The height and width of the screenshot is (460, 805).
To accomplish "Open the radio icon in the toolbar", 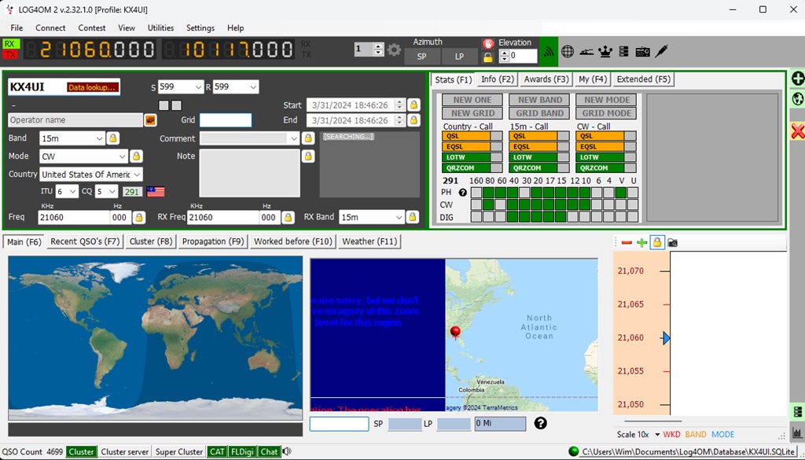I will (643, 51).
